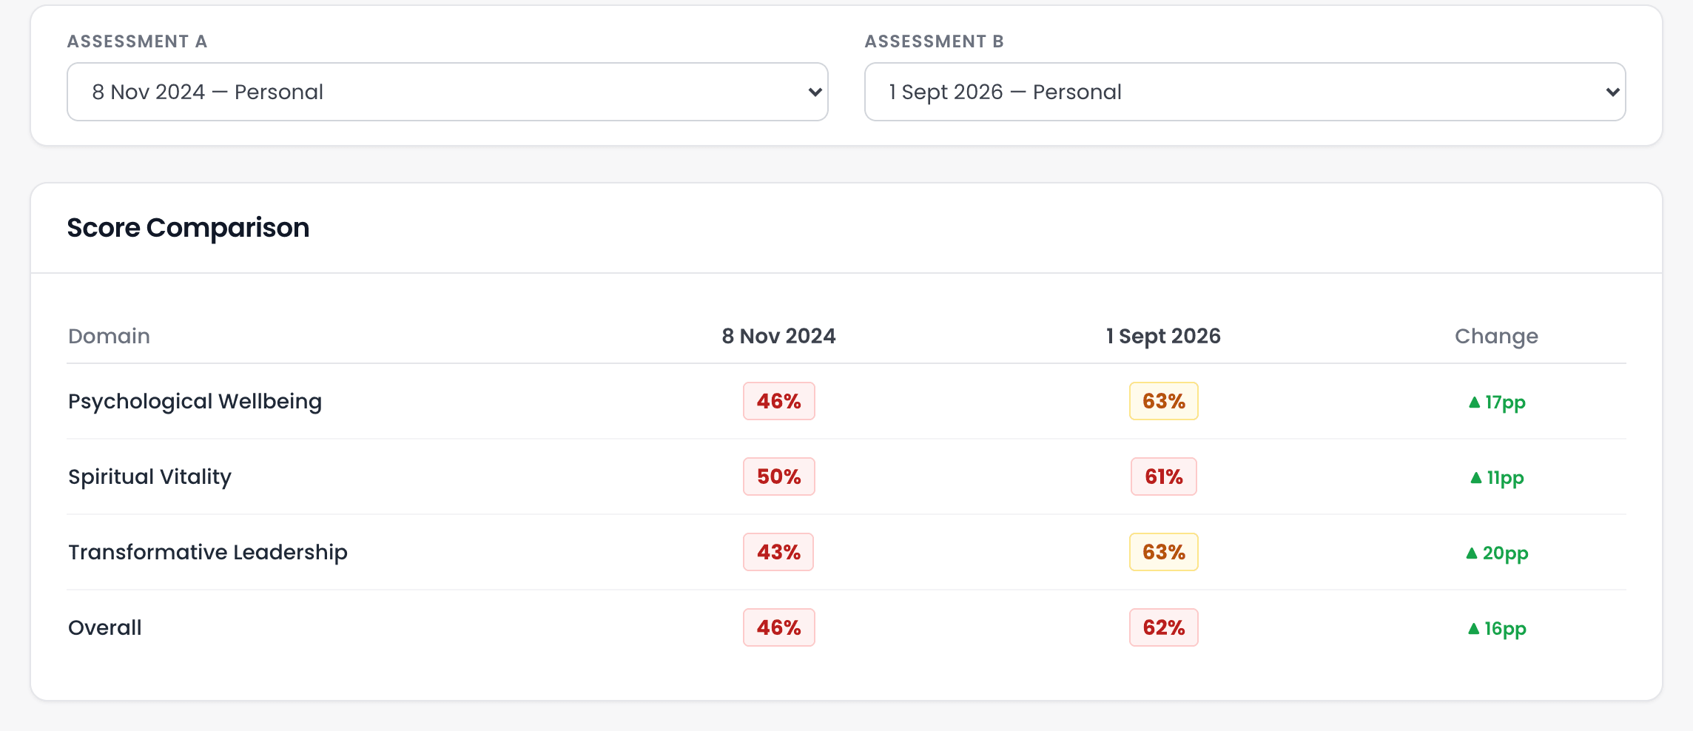Click the 20pp change value

(1497, 553)
